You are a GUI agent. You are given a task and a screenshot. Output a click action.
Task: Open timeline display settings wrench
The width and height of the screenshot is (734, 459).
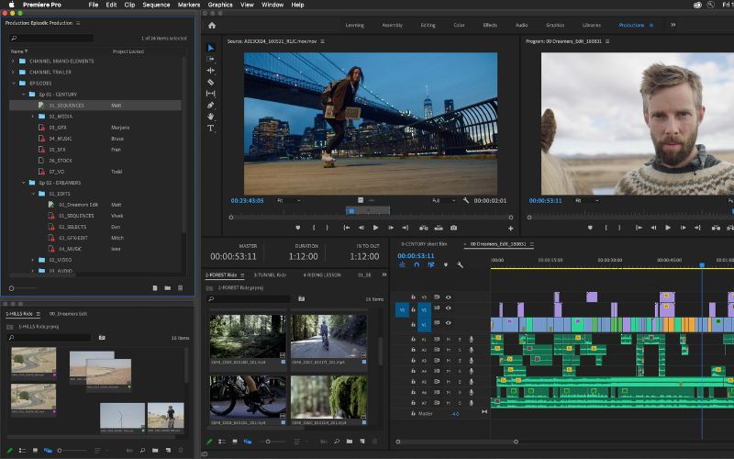pos(460,265)
